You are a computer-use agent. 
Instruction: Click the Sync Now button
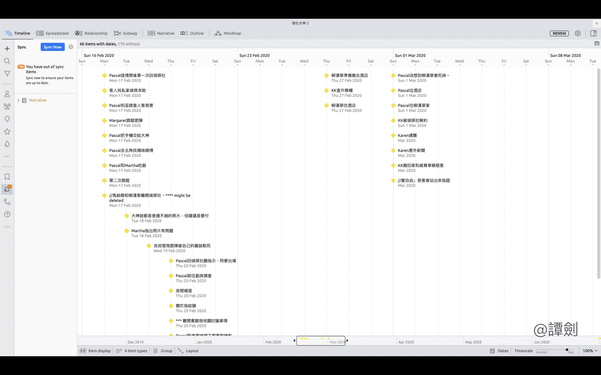(x=53, y=47)
